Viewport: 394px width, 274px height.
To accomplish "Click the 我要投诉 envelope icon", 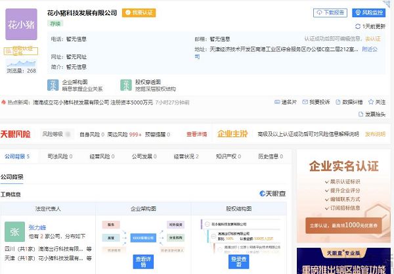I will [305, 102].
